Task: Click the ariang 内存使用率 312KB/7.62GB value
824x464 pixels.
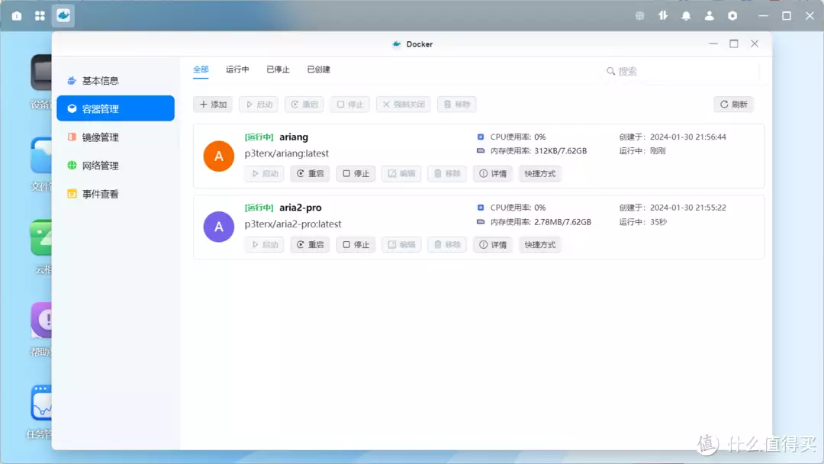Action: pos(560,151)
